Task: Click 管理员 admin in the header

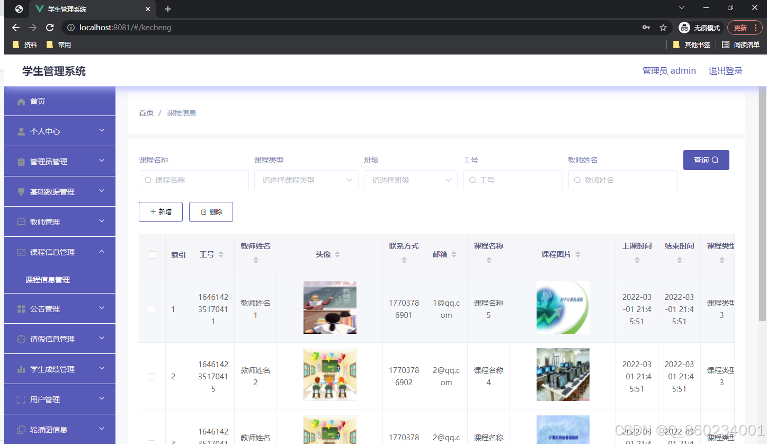Action: (669, 71)
